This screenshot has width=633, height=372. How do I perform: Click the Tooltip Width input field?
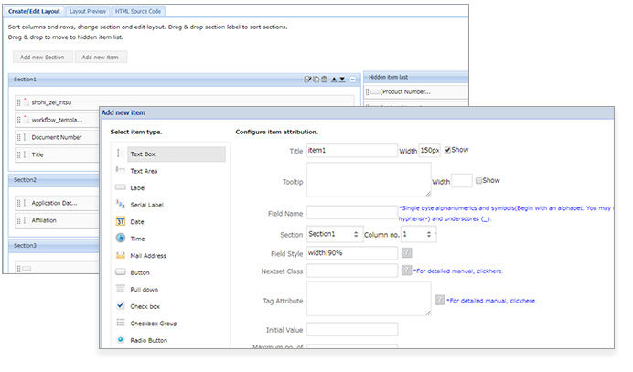(461, 181)
